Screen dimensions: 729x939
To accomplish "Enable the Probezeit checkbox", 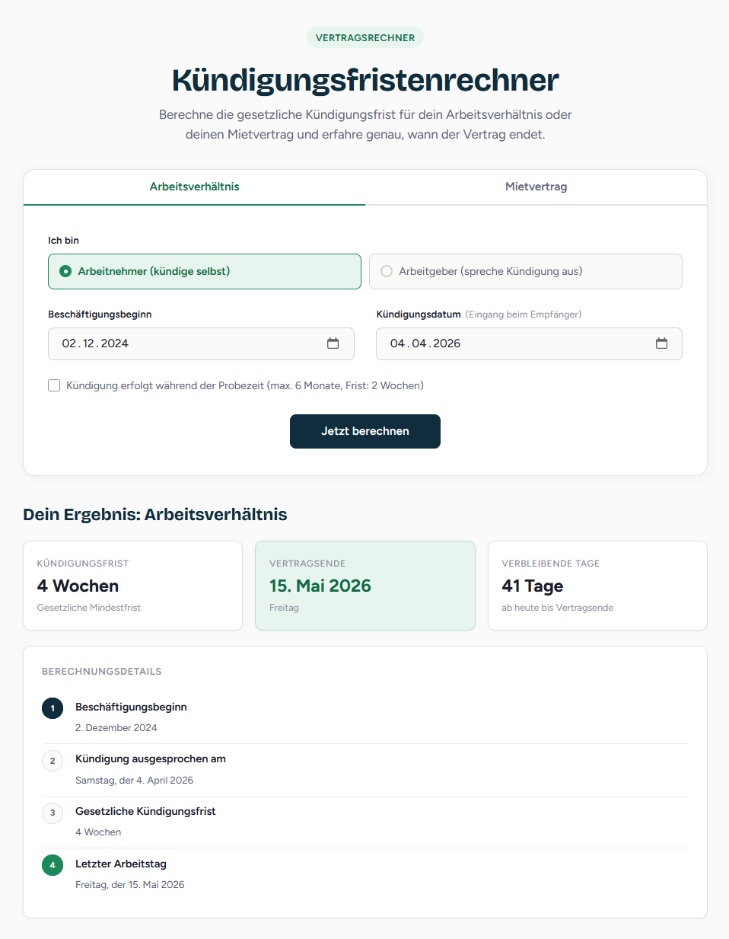I will 54,385.
